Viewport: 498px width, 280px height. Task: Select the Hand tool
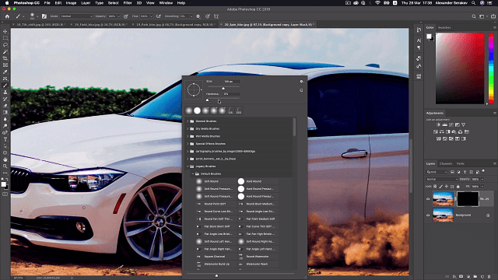pos(5,159)
